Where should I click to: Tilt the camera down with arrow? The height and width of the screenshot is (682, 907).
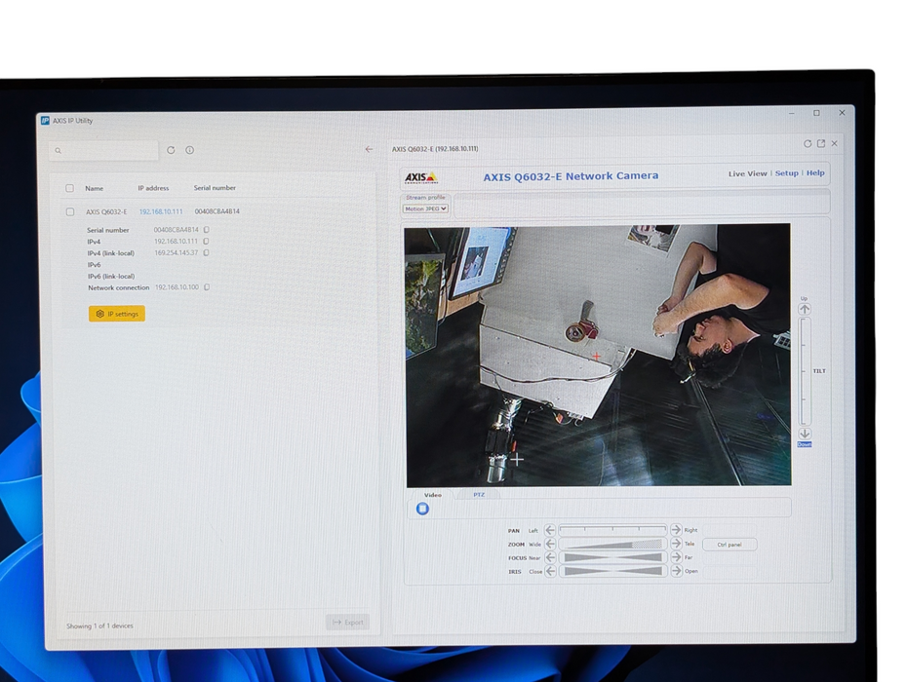click(805, 434)
